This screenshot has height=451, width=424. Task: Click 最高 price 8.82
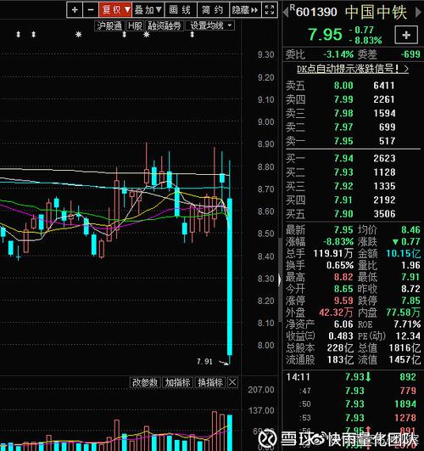[x=343, y=277]
